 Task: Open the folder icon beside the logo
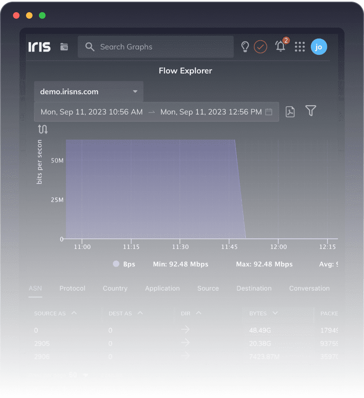[64, 47]
